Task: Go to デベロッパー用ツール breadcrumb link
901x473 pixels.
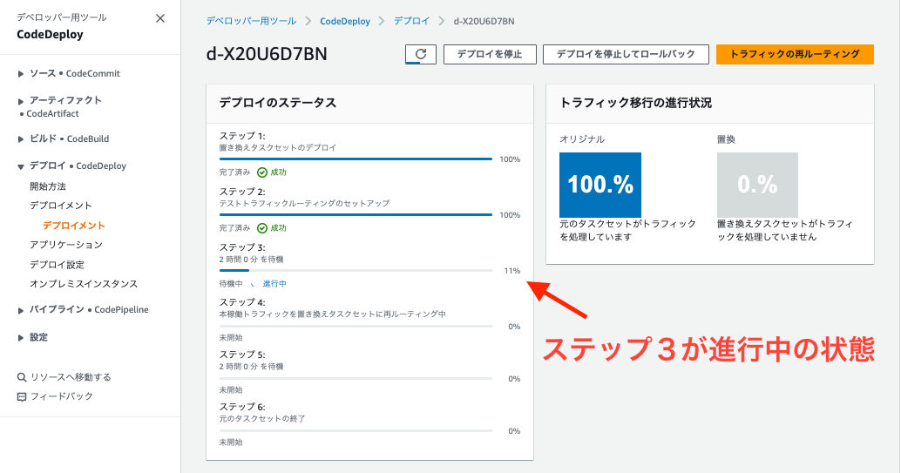Action: click(251, 21)
